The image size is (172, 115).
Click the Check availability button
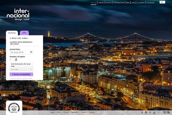pyautogui.click(x=21, y=74)
